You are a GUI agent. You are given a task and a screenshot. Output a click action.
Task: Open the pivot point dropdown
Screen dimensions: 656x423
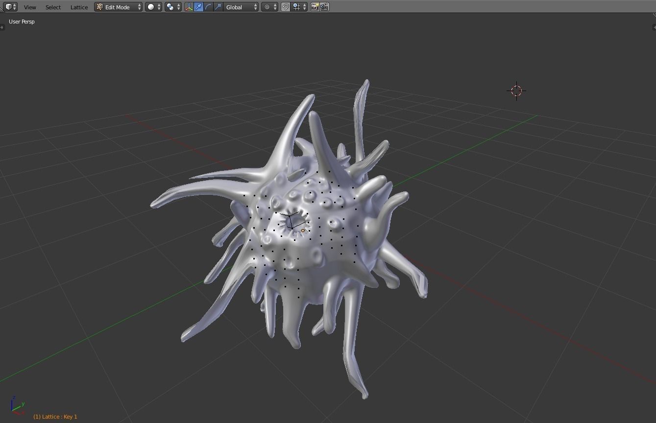(x=172, y=7)
